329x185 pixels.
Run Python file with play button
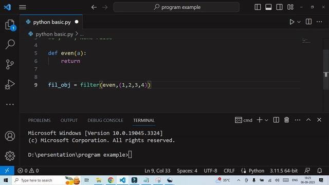click(291, 22)
